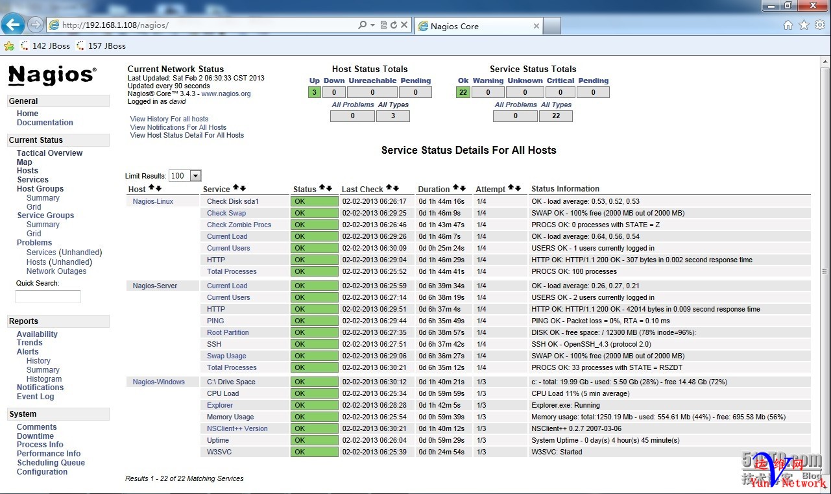Open Services in sidebar menu
This screenshot has height=494, width=831.
pos(32,180)
